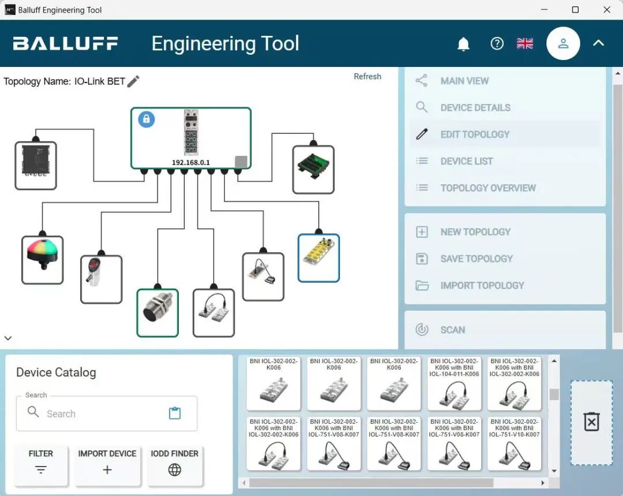Click the catalog horizontal scrollbar

pos(369,483)
